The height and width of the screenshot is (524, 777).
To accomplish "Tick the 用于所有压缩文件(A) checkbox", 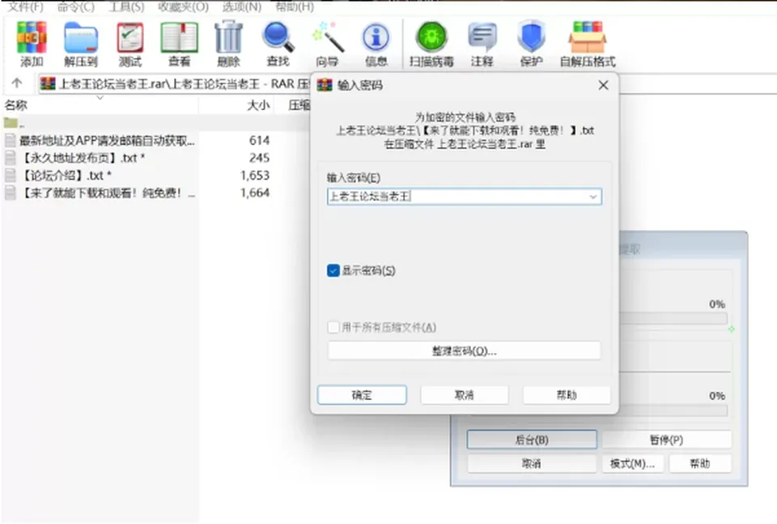I will point(333,327).
